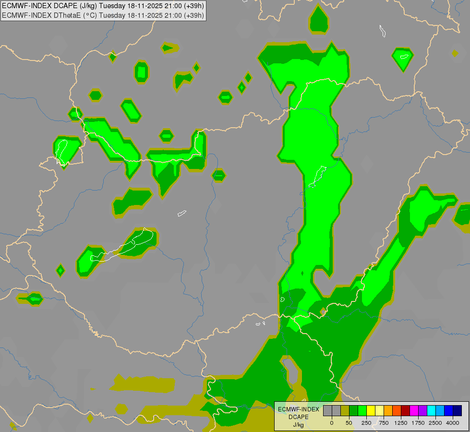This screenshot has height=432, width=470.
Task: Select the legend value 2500
Action: coord(435,423)
